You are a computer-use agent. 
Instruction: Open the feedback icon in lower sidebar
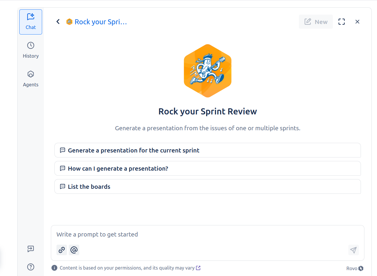pyautogui.click(x=30, y=249)
